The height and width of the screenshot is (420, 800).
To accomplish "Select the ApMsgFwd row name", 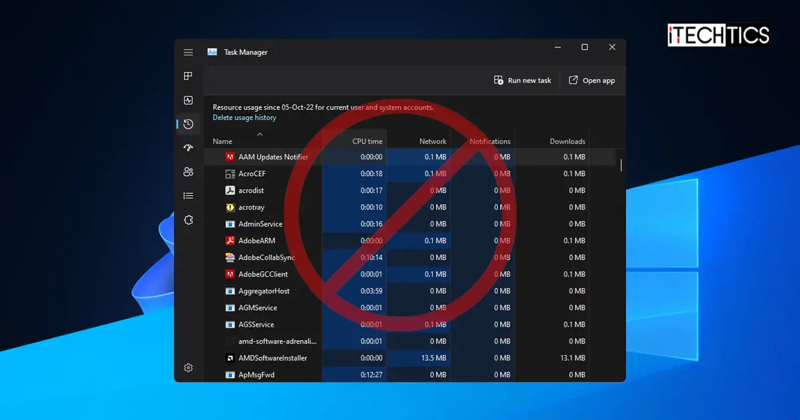I will [257, 375].
